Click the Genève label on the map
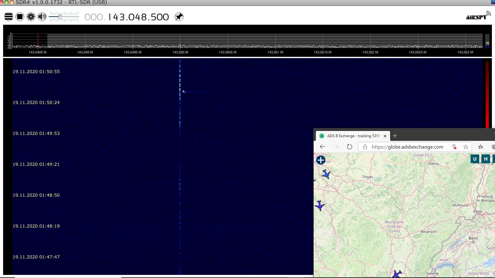495x278 pixels. pyautogui.click(x=433, y=273)
